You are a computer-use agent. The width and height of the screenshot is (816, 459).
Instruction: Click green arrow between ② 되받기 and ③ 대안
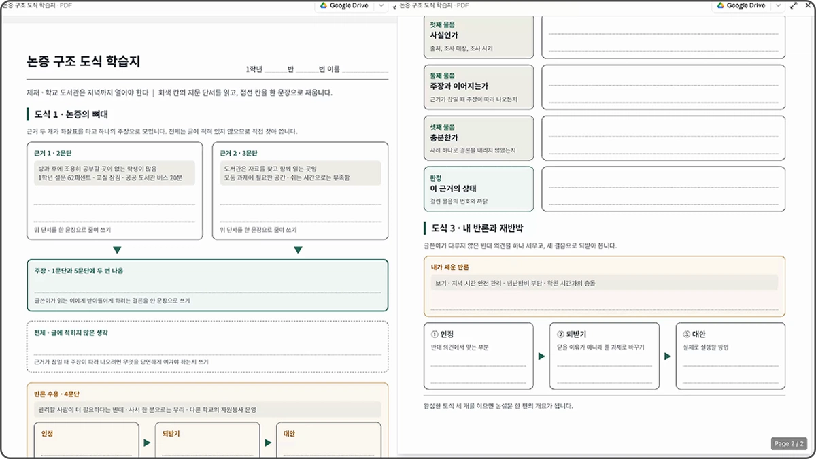coord(668,356)
